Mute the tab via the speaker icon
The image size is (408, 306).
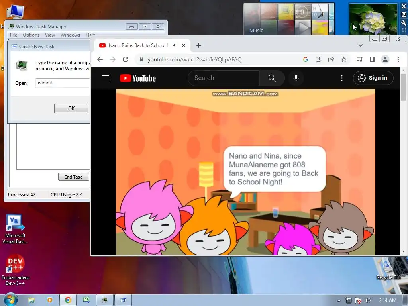click(175, 45)
